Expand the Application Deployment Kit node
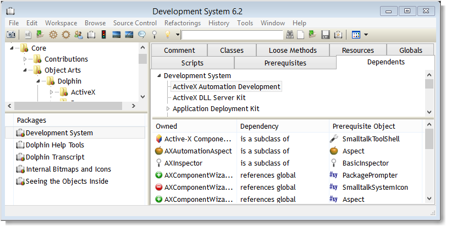Screen dimensions: 451x231 click(x=168, y=109)
